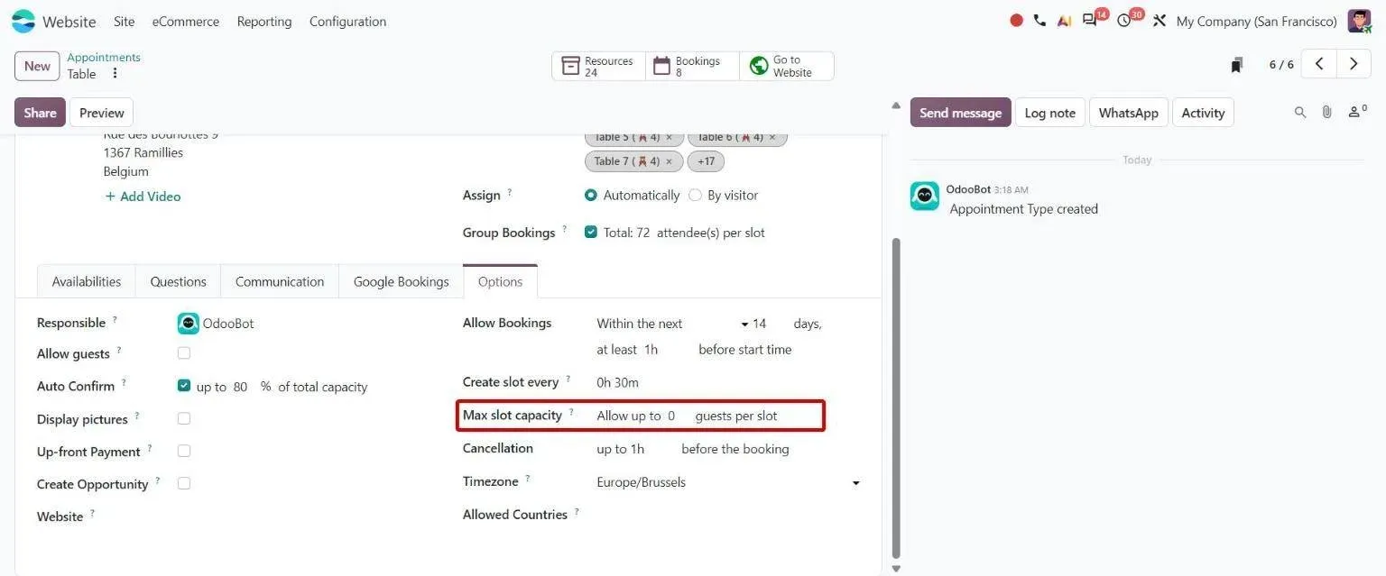Open activities clock icon with 30 badge
The height and width of the screenshot is (576, 1386).
point(1123,21)
